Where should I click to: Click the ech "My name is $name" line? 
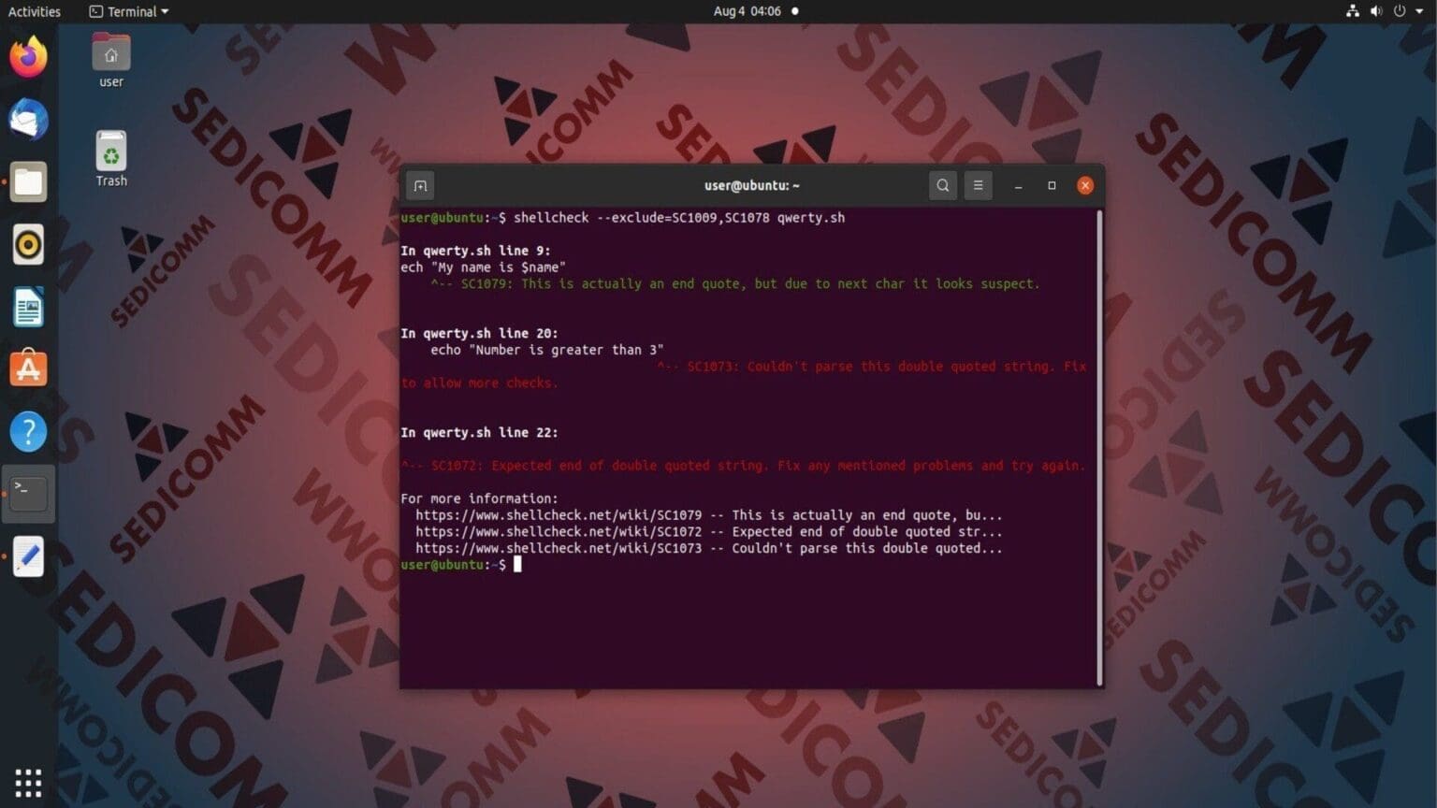click(483, 267)
